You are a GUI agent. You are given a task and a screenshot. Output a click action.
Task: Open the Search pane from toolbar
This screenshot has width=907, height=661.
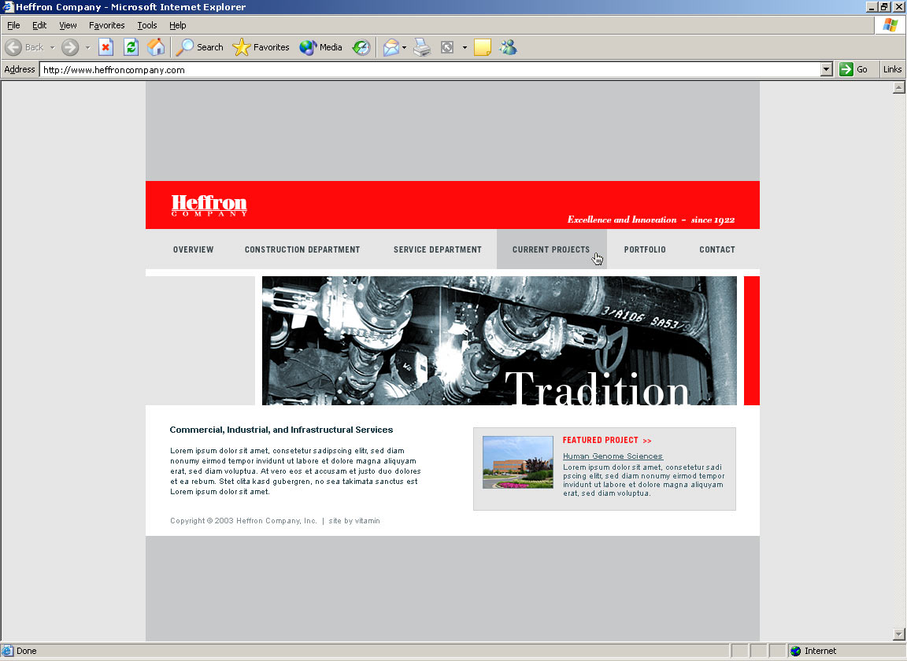coord(200,47)
